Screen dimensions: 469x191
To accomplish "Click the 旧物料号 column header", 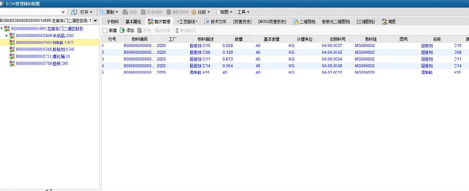I will coord(338,39).
